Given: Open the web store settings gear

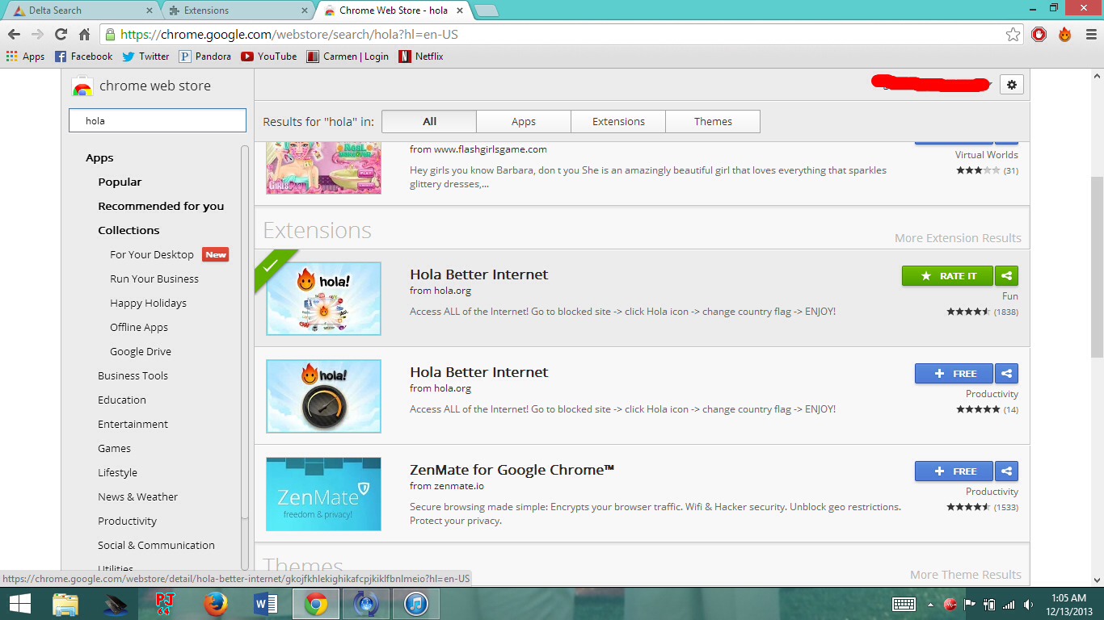Looking at the screenshot, I should 1012,84.
